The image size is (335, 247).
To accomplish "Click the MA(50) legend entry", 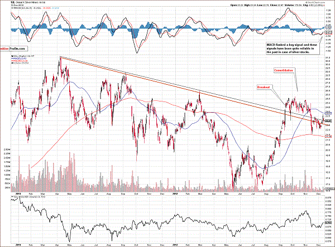I will click(18, 59).
